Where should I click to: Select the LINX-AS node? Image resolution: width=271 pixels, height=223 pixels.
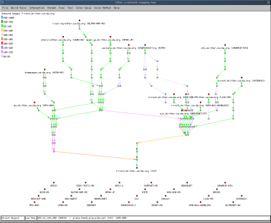(x=209, y=196)
